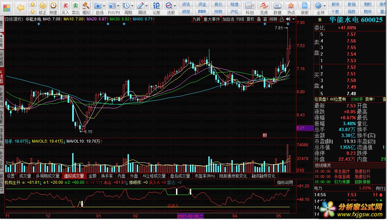Viewport: 388px width, 220px height.
Task: Click the lock icon on chart toolbar
Action: coord(282,19)
